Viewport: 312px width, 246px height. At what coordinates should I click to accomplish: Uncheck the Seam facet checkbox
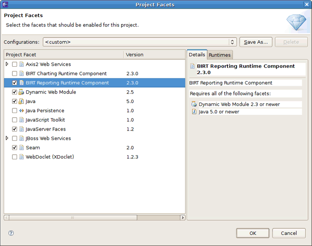14,148
